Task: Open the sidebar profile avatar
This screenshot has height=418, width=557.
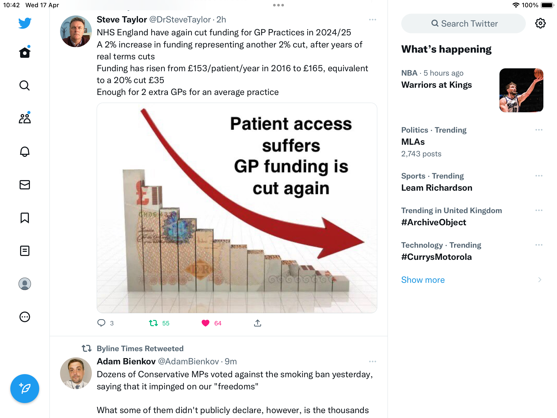Action: click(x=25, y=284)
